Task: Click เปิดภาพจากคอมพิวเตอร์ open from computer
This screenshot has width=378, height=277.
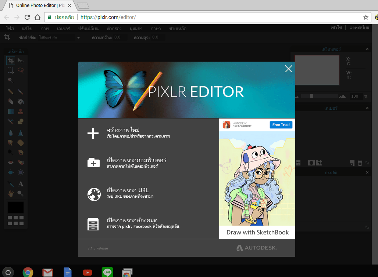Action: [x=127, y=163]
